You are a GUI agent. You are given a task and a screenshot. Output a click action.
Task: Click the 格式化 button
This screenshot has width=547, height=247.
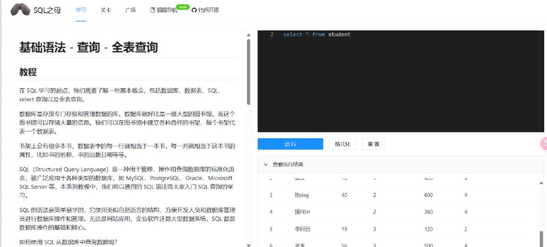pos(343,144)
